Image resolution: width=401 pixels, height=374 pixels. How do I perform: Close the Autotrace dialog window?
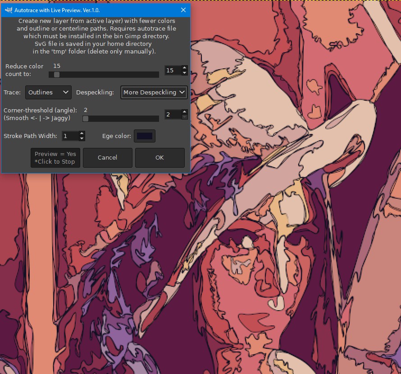pos(183,10)
